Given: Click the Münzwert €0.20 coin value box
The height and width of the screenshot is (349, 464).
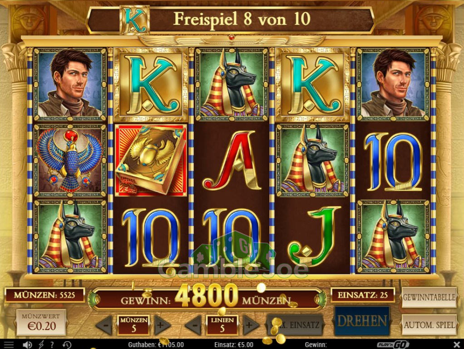Looking at the screenshot, I should [x=41, y=322].
